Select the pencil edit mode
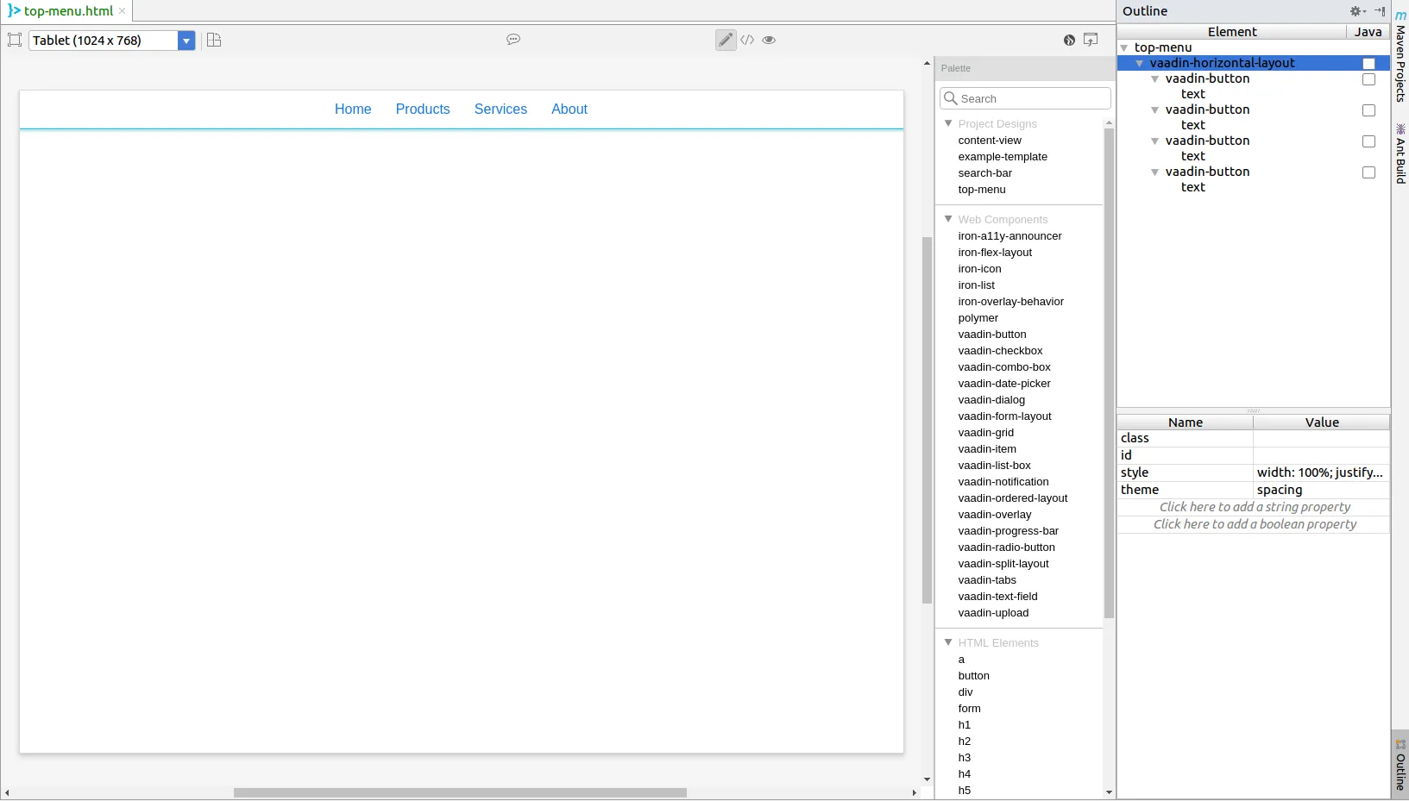The width and height of the screenshot is (1409, 801). (x=725, y=40)
